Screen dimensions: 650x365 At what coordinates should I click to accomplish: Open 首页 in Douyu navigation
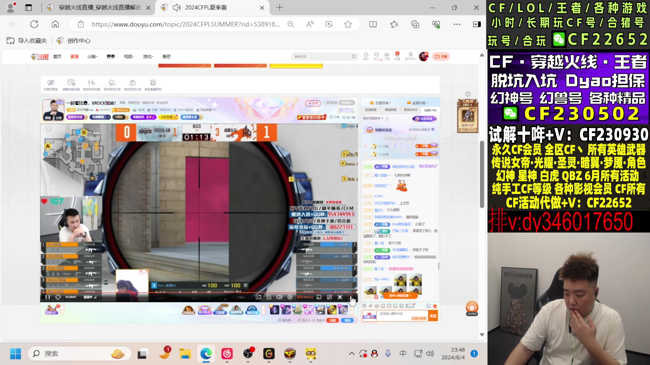click(57, 56)
